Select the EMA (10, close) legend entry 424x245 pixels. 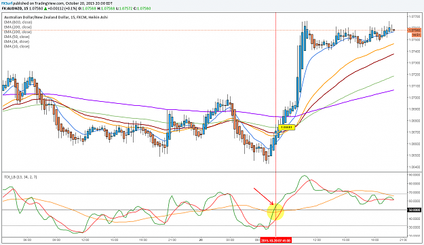[17, 47]
